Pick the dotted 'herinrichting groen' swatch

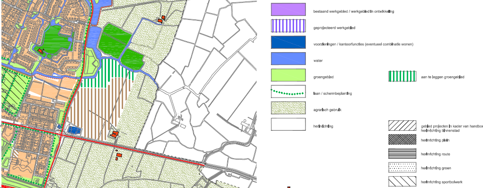point(402,168)
